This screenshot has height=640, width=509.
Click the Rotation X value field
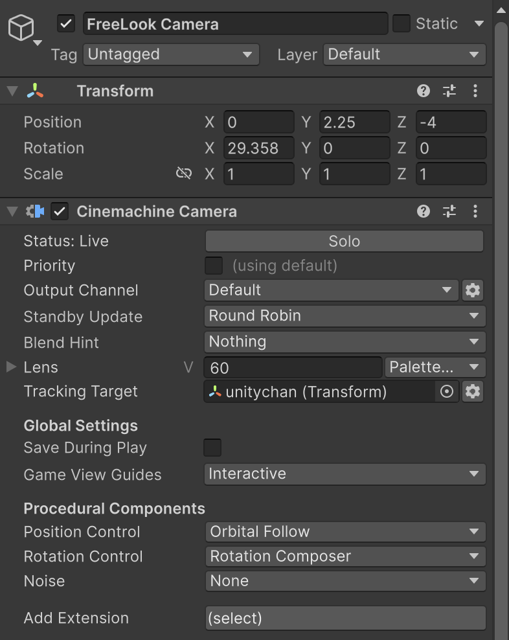click(x=258, y=148)
